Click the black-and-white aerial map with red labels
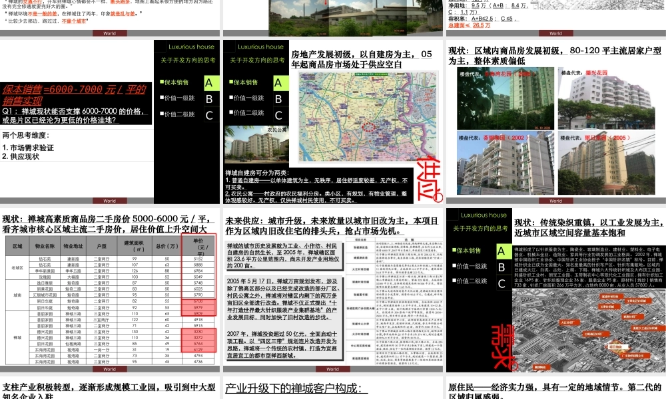The height and width of the screenshot is (399, 666). tap(589, 331)
